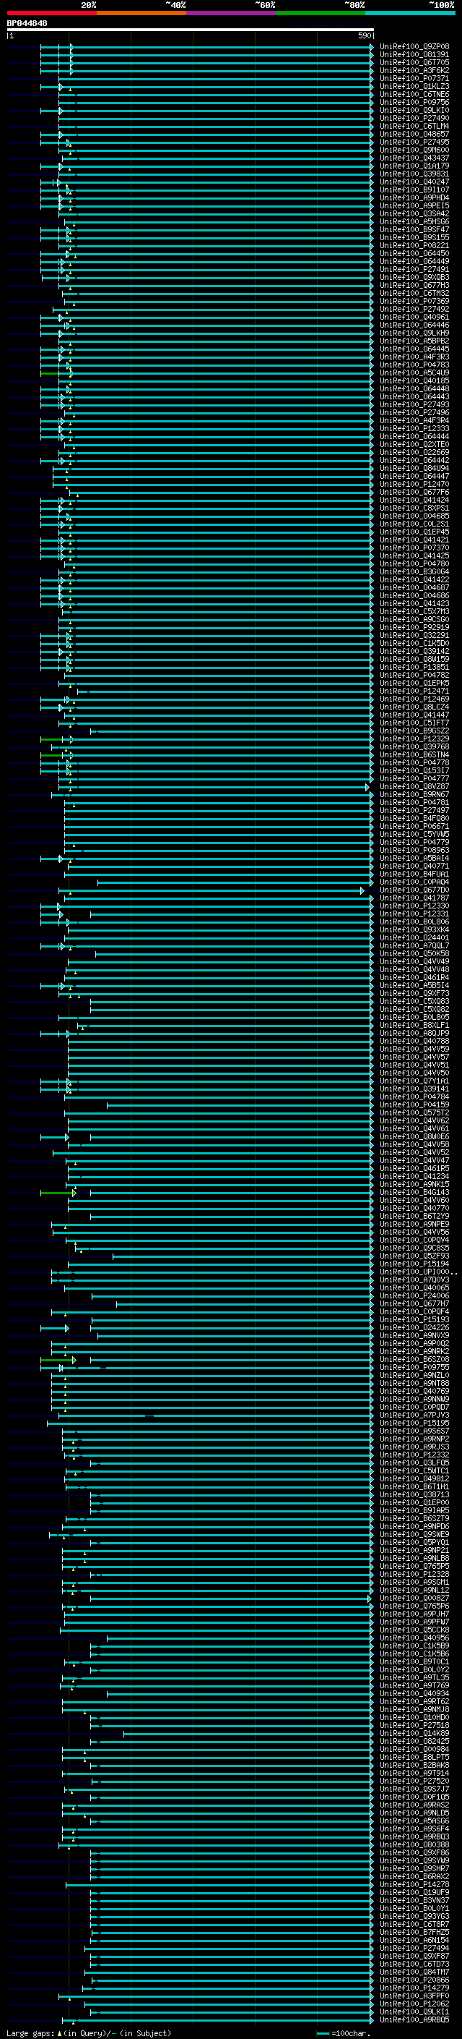This screenshot has height=2039, width=462.
Task: Select hit UniRef100_C6TLM4
Action: 414,126
